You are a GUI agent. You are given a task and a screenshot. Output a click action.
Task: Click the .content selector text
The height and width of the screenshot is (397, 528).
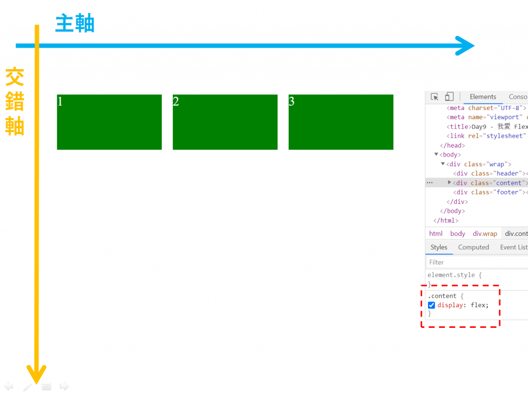[442, 296]
